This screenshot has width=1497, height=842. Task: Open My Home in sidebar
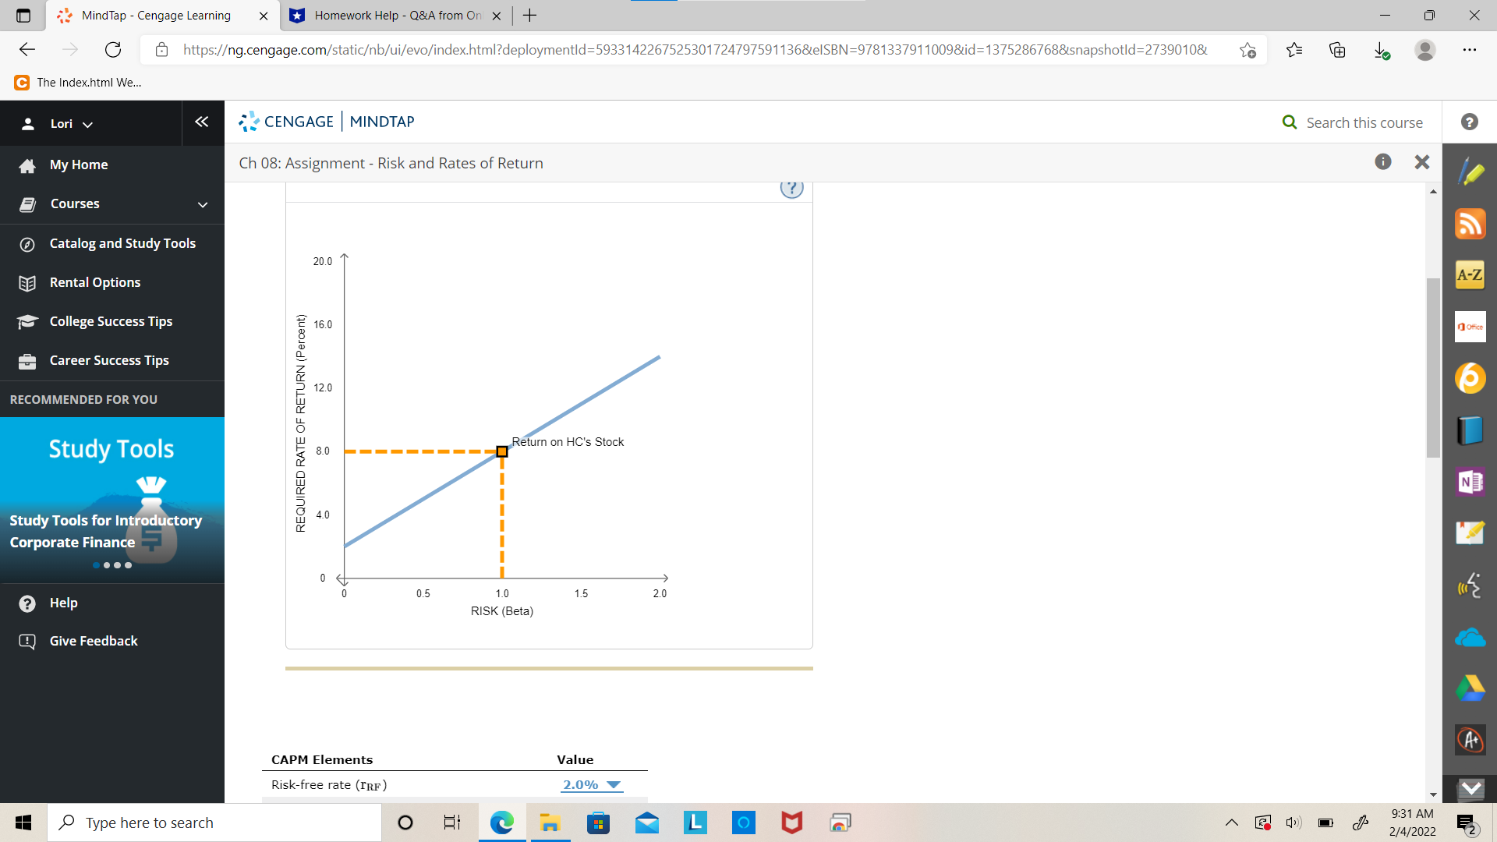click(79, 165)
